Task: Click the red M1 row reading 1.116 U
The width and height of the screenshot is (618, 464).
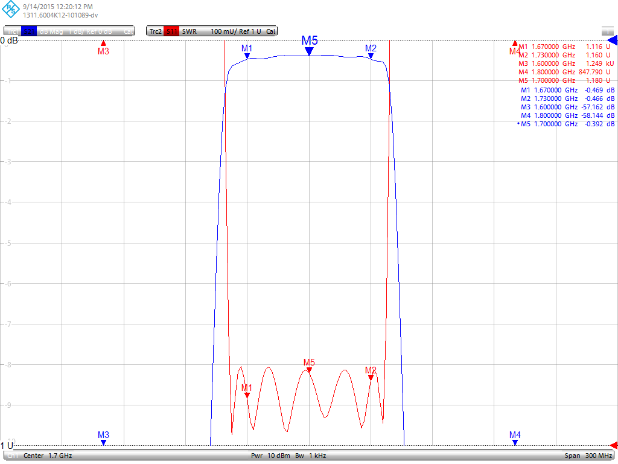Action: 564,47
